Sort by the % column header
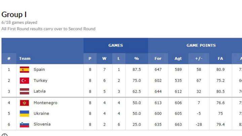Screen dimensions: 242x136 pos(136,58)
